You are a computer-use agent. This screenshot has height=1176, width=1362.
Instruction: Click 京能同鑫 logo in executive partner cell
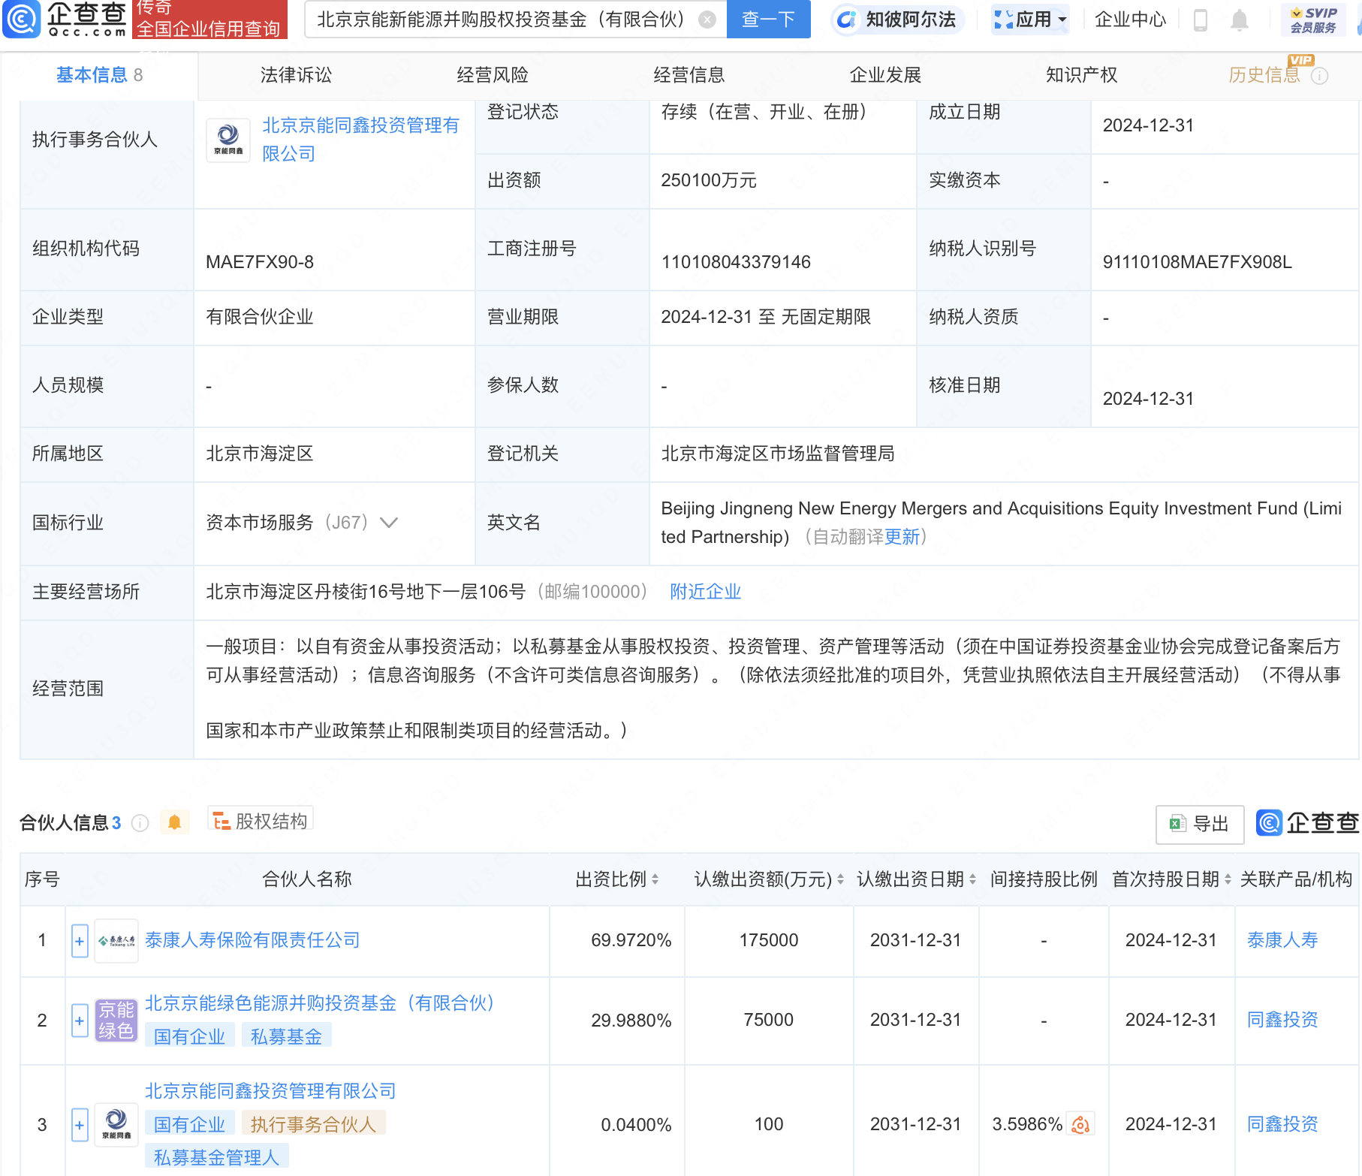[228, 140]
